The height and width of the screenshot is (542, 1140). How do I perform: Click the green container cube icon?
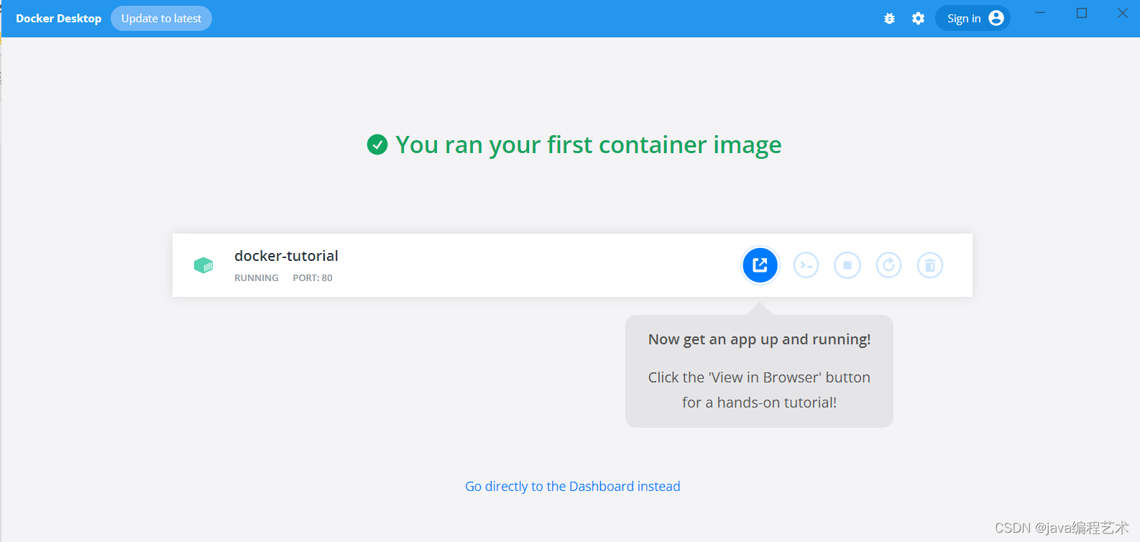pos(203,265)
